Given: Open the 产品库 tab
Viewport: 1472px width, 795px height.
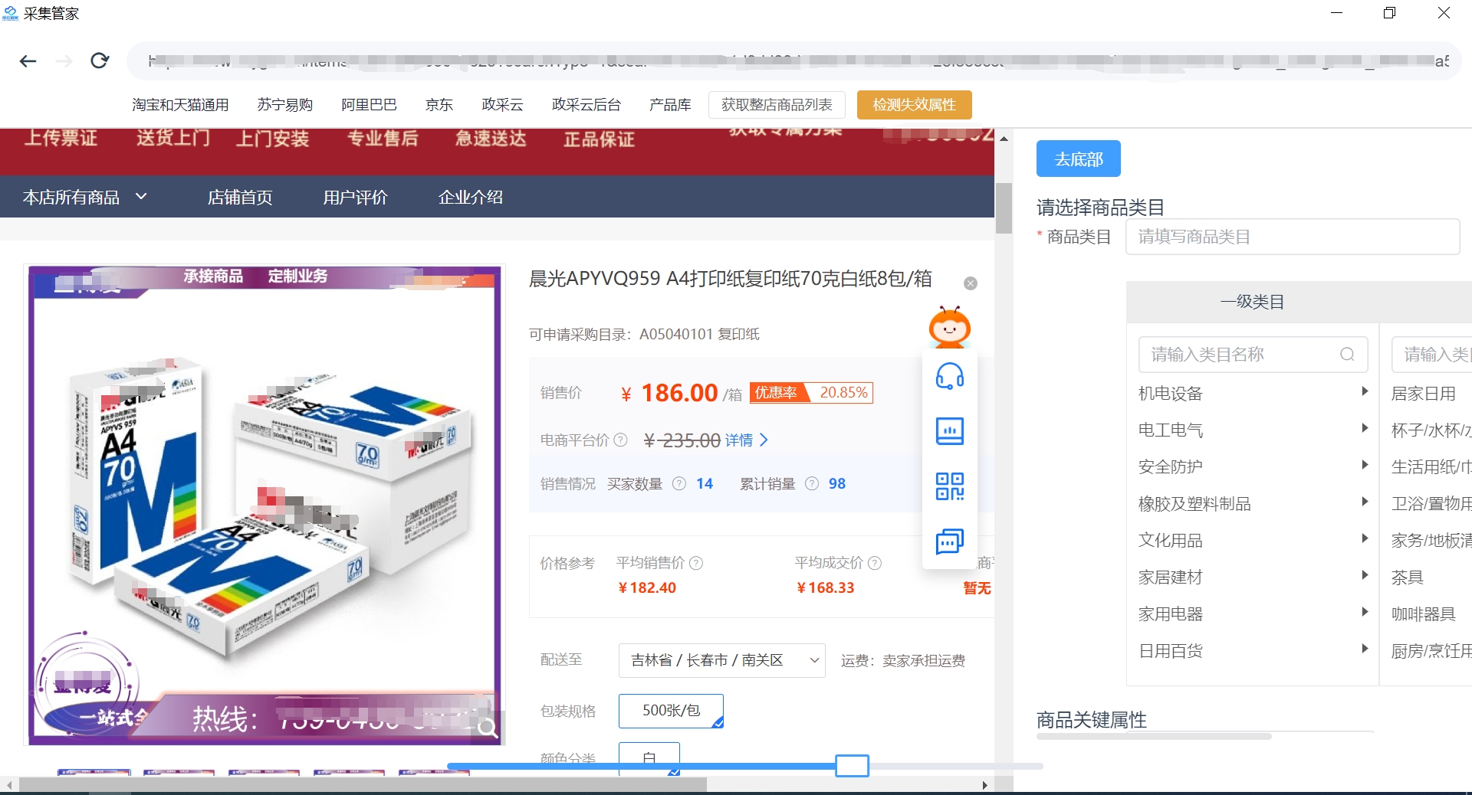Looking at the screenshot, I should (x=670, y=105).
